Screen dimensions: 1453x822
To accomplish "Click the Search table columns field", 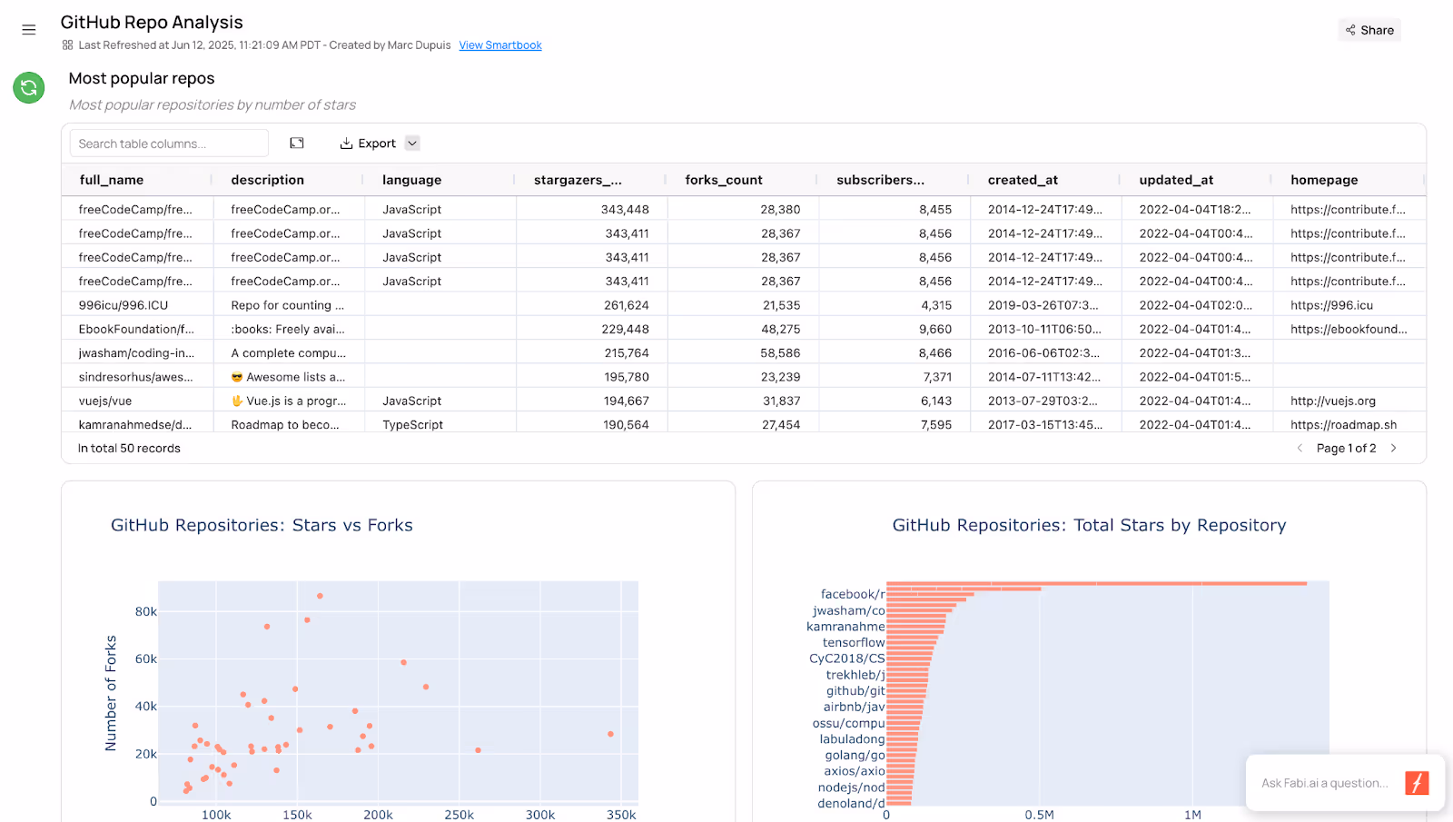I will [169, 144].
